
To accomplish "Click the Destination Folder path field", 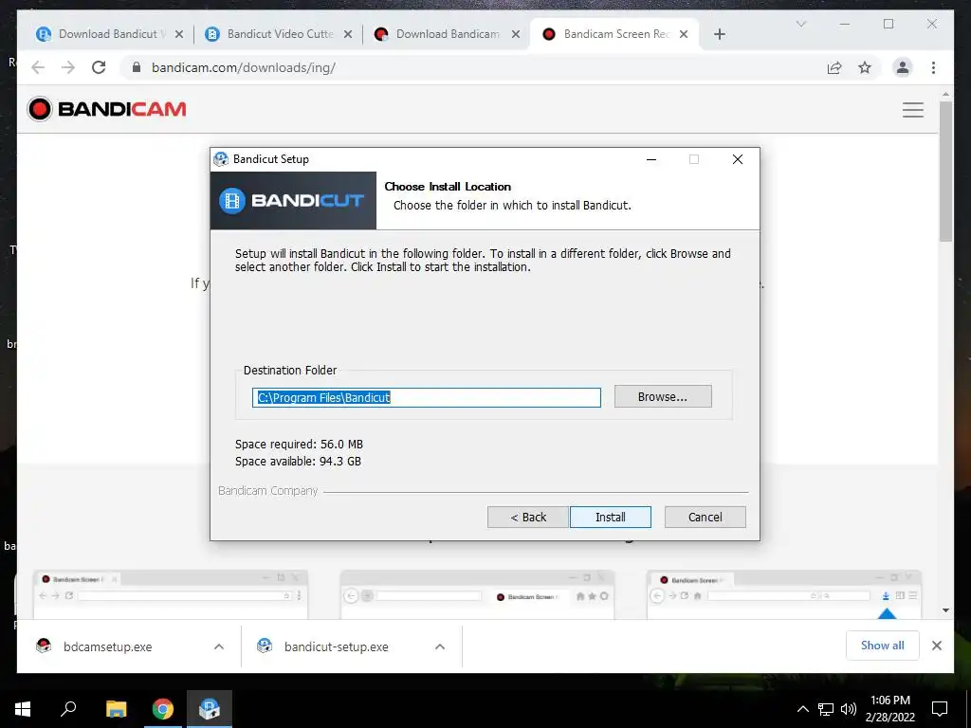I will click(x=426, y=397).
